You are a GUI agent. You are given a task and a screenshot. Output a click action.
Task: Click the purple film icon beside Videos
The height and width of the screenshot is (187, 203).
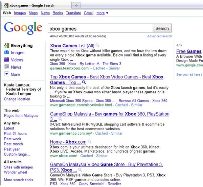(7, 60)
